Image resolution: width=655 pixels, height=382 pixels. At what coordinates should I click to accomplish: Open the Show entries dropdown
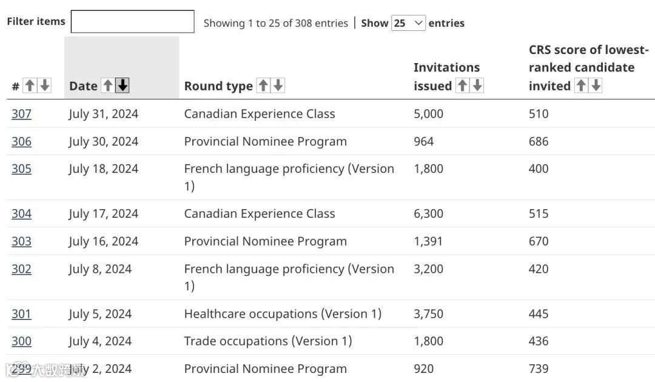409,23
